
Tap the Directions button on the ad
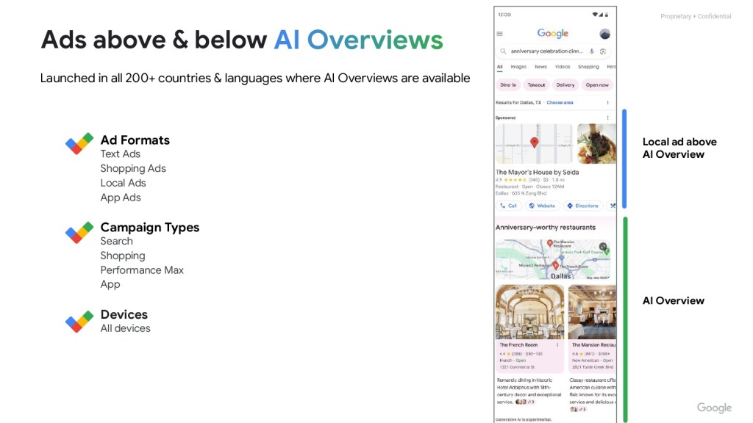583,206
